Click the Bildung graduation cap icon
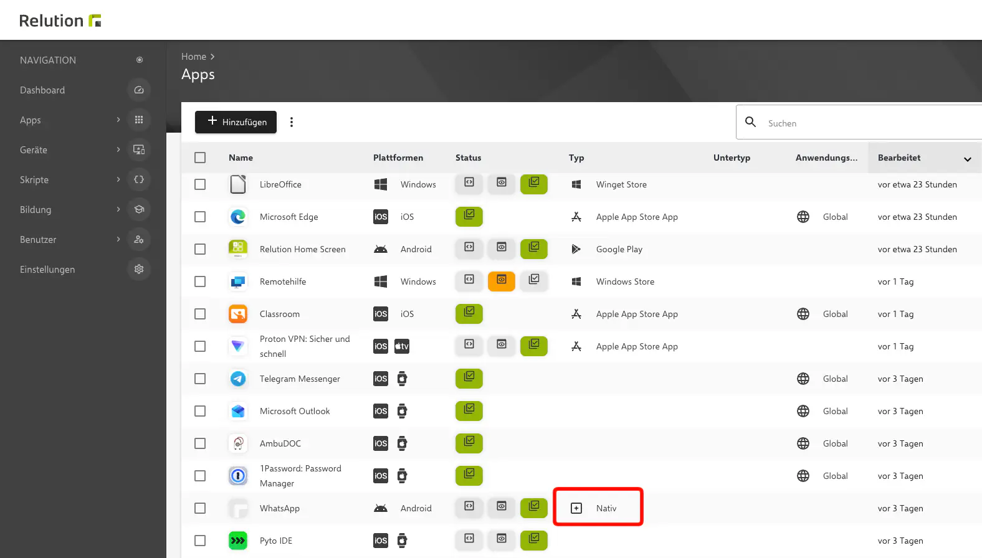982x558 pixels. (139, 209)
